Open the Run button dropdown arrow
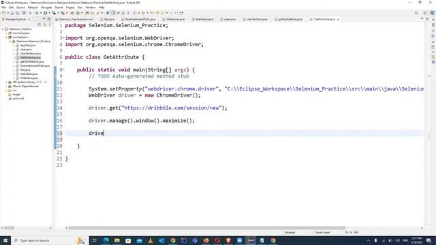The height and width of the screenshot is (245, 436). tap(50, 13)
